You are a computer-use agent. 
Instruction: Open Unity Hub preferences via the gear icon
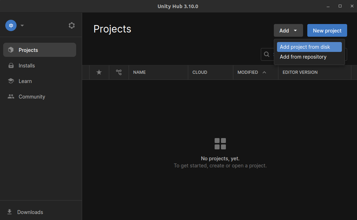[x=72, y=25]
